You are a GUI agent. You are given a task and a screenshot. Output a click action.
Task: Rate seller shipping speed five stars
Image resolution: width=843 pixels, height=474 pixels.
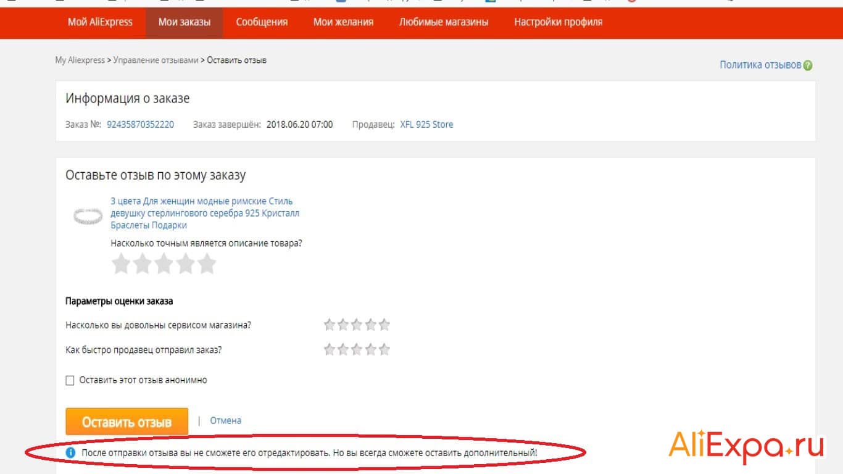[x=384, y=350]
